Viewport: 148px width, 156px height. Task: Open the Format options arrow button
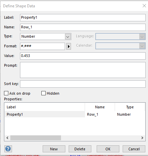point(69,46)
